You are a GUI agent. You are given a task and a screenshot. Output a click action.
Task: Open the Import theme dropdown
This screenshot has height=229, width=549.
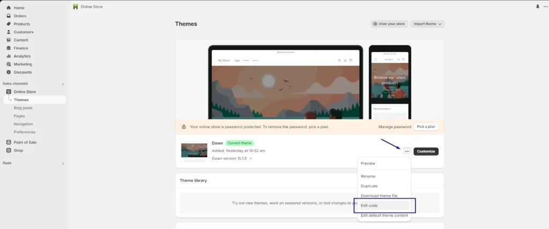click(x=427, y=24)
